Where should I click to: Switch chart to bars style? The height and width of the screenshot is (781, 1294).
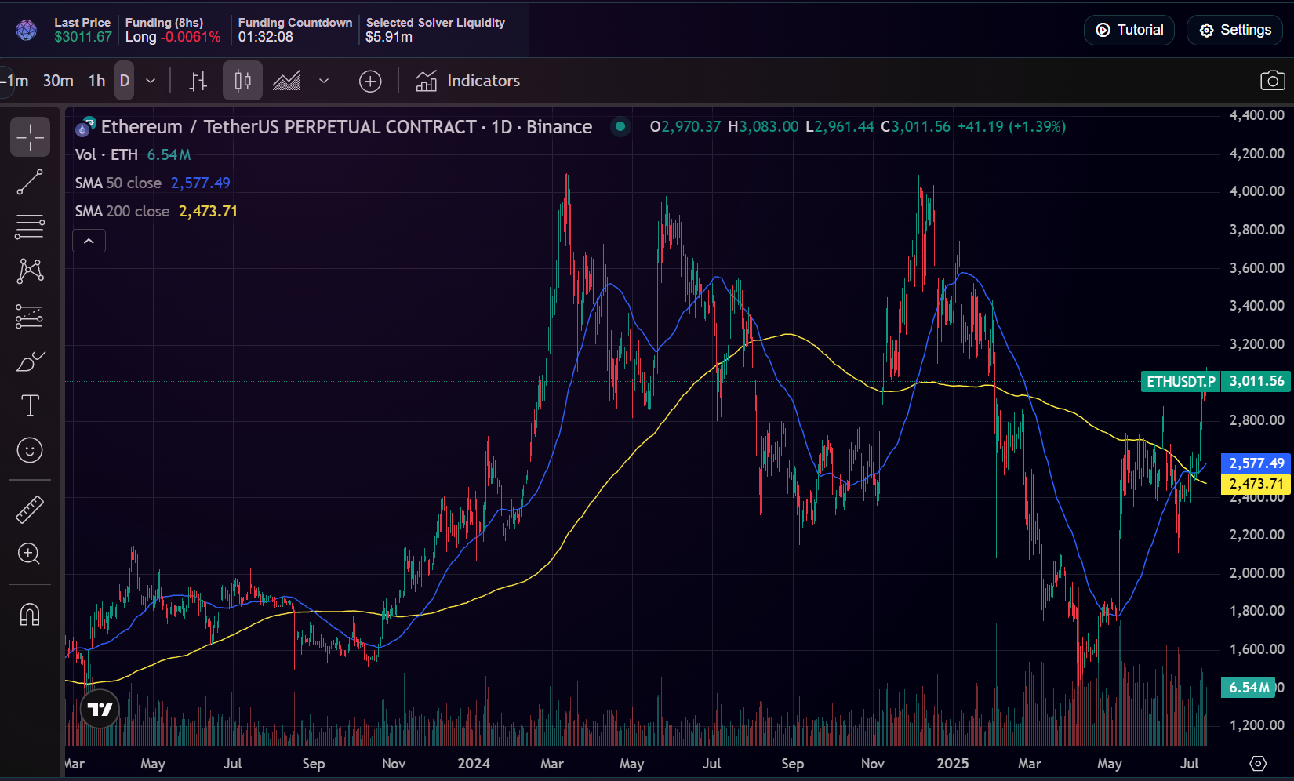click(198, 81)
